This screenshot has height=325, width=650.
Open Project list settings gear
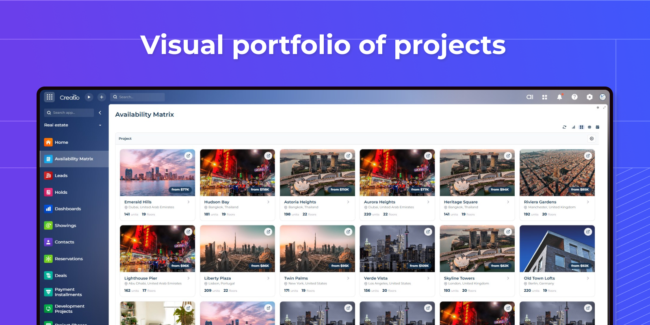[591, 139]
